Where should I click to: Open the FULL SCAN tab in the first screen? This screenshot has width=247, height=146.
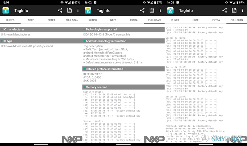point(72,20)
